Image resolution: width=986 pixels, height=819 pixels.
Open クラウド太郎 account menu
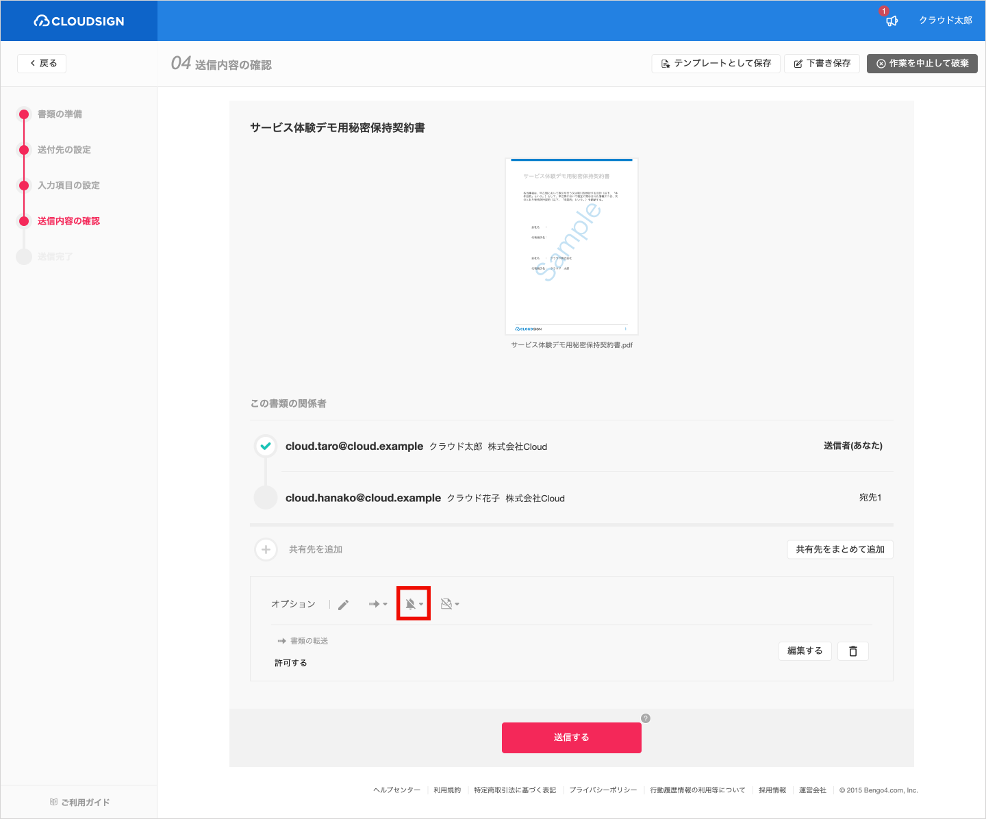(x=946, y=21)
